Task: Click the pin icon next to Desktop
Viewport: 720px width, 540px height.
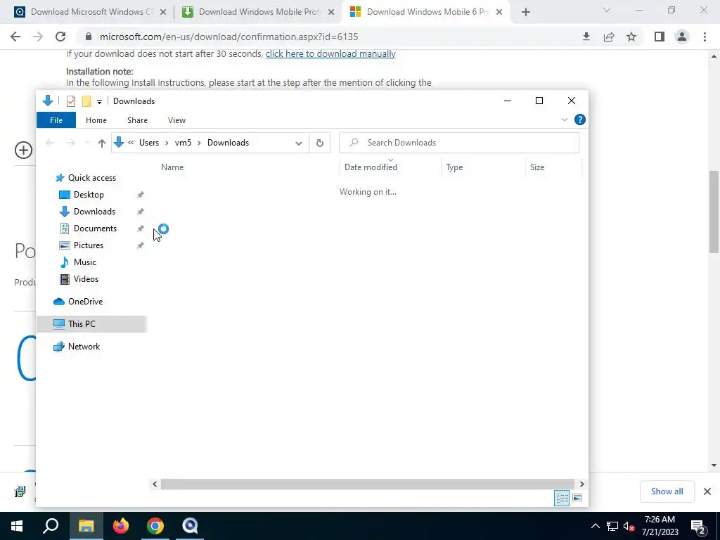Action: 141,195
